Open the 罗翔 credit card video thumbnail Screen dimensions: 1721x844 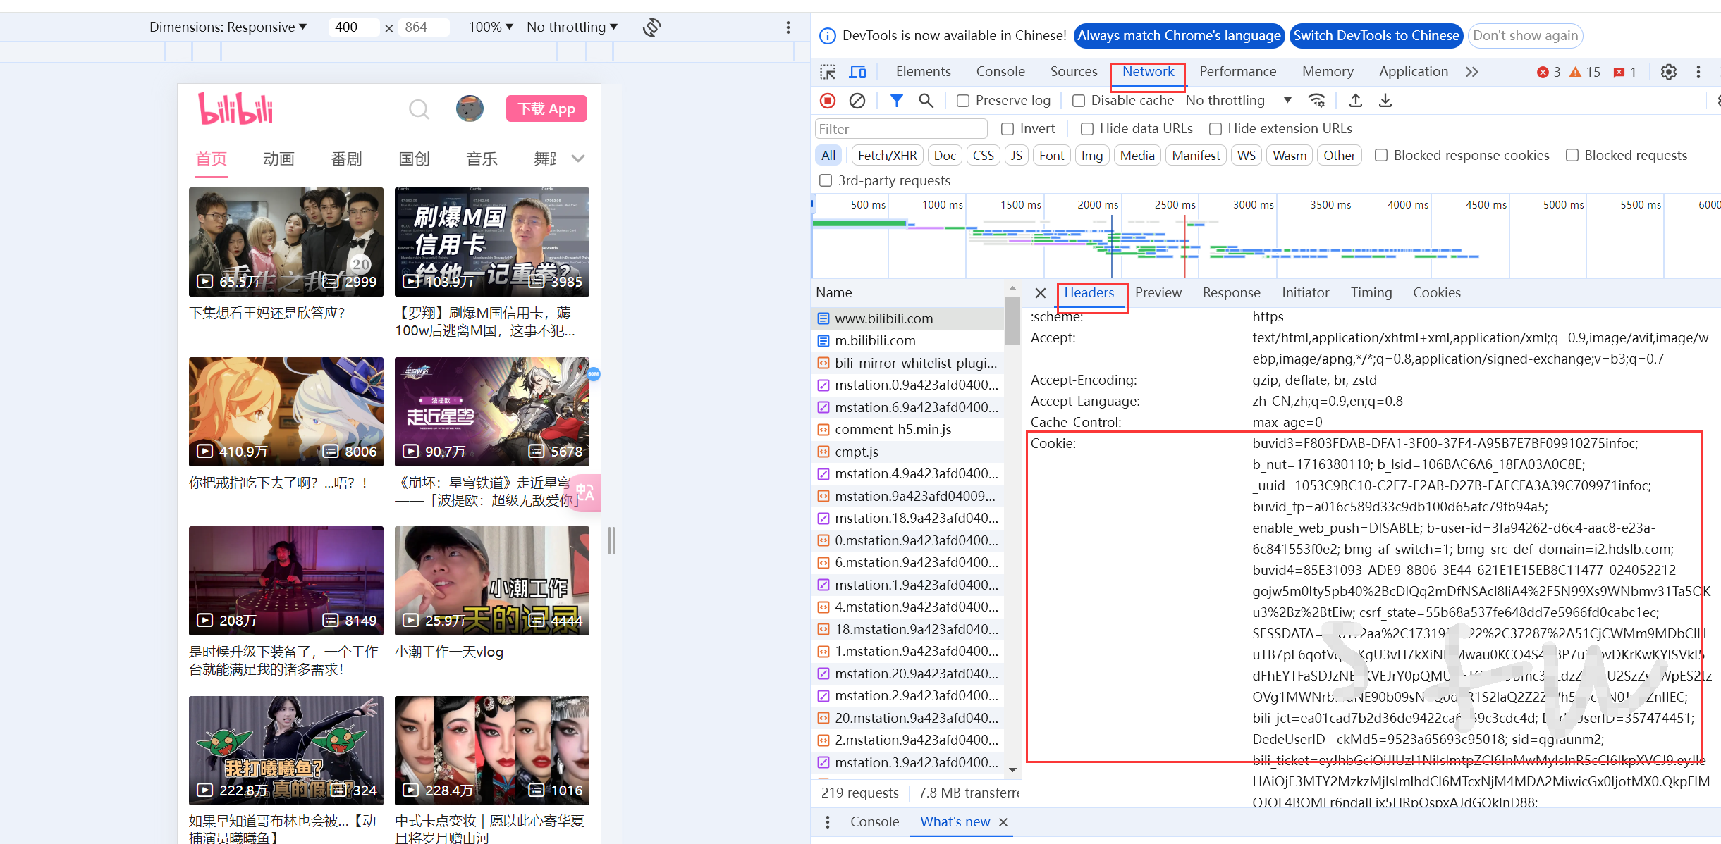click(492, 242)
